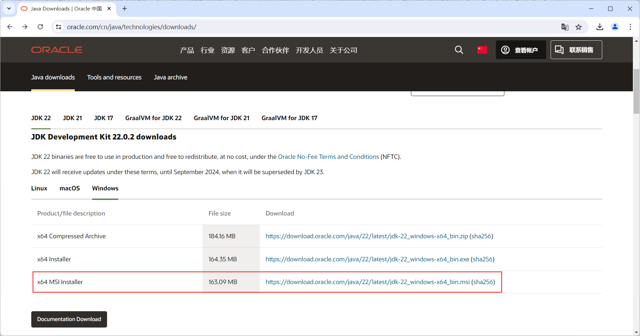Open sha256 link for the MSI installer
The width and height of the screenshot is (640, 336).
click(x=483, y=282)
